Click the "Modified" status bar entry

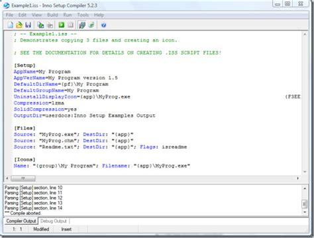click(41, 229)
